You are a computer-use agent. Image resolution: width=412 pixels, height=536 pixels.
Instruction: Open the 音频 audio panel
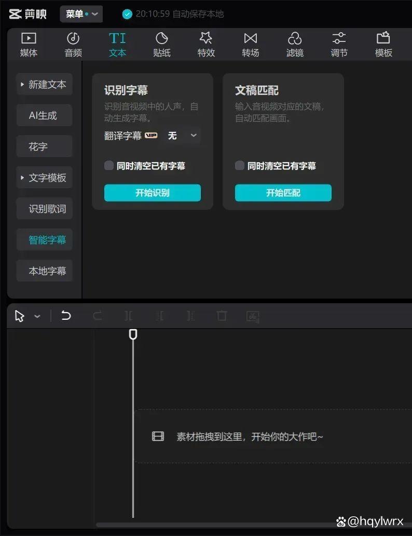pos(73,45)
